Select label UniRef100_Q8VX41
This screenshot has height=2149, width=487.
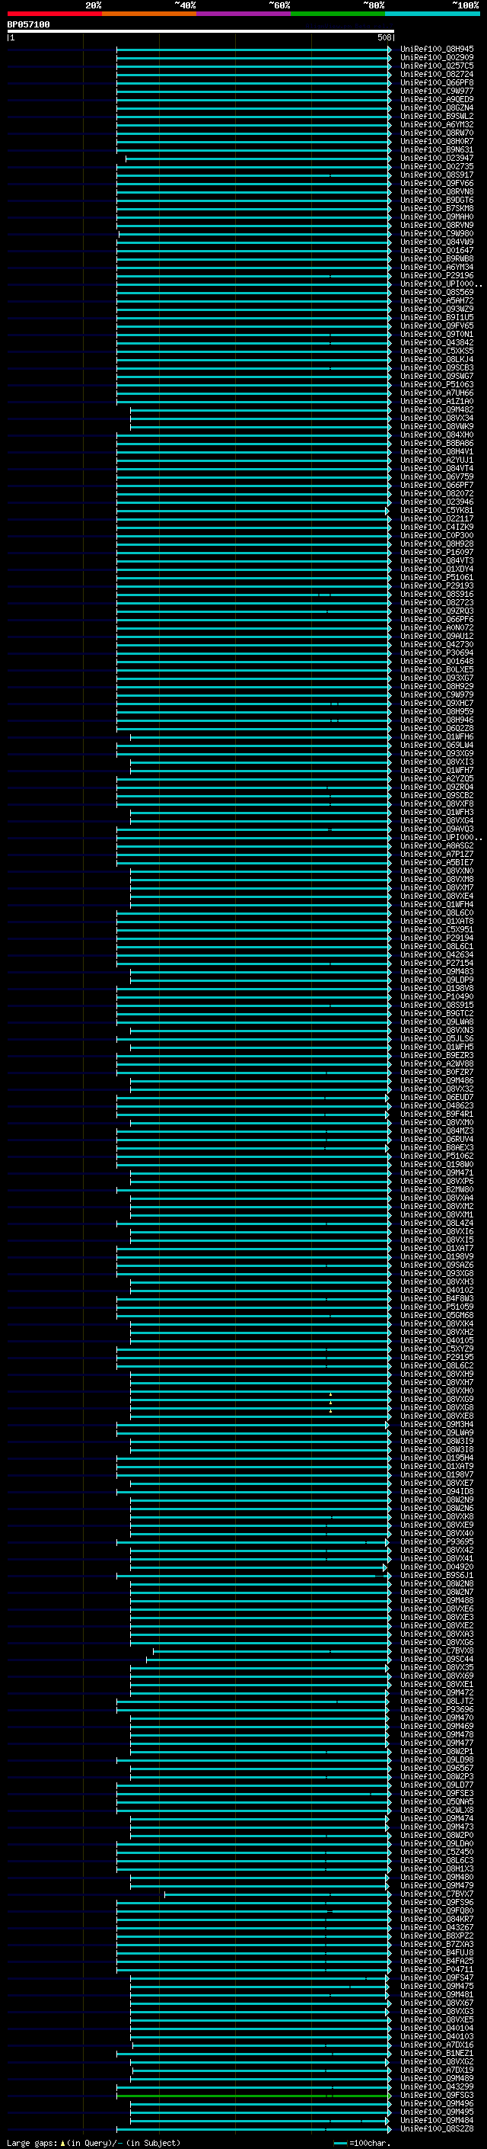pos(437,1559)
